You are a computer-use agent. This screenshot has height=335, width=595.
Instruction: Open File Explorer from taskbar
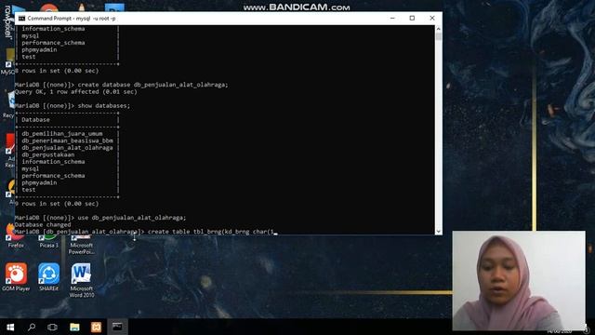(x=74, y=327)
